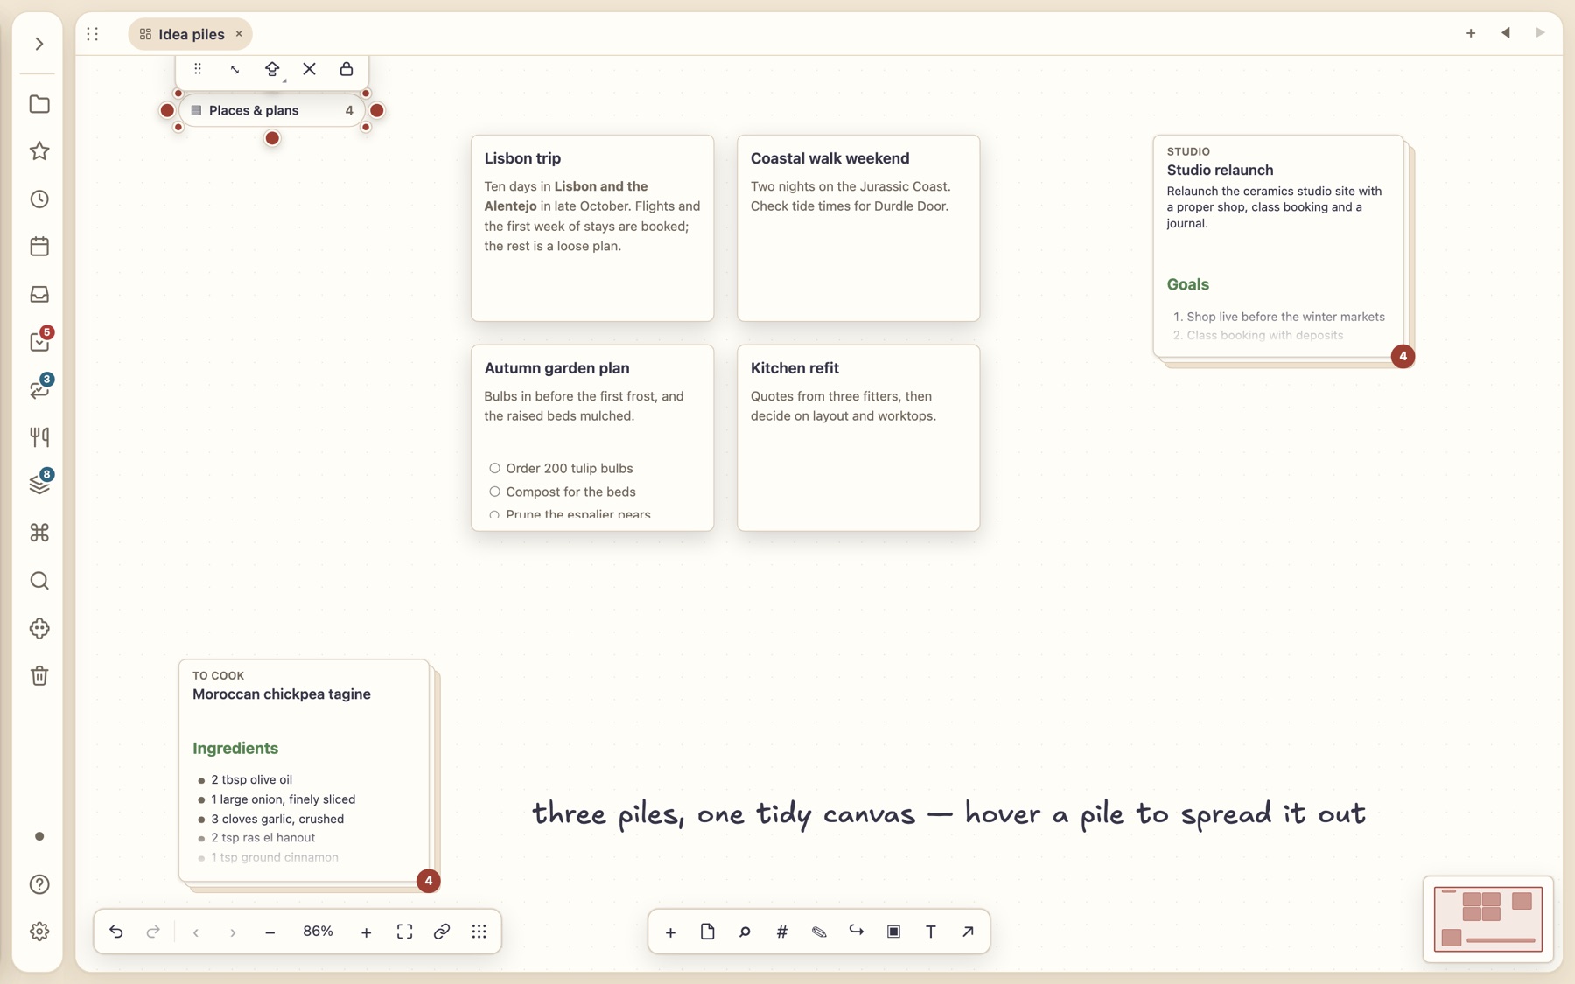1575x984 pixels.
Task: Click the X on the pile toolbar
Action: pyautogui.click(x=310, y=69)
